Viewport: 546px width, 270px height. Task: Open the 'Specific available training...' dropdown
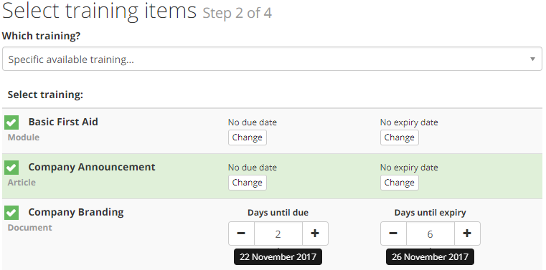coord(272,59)
